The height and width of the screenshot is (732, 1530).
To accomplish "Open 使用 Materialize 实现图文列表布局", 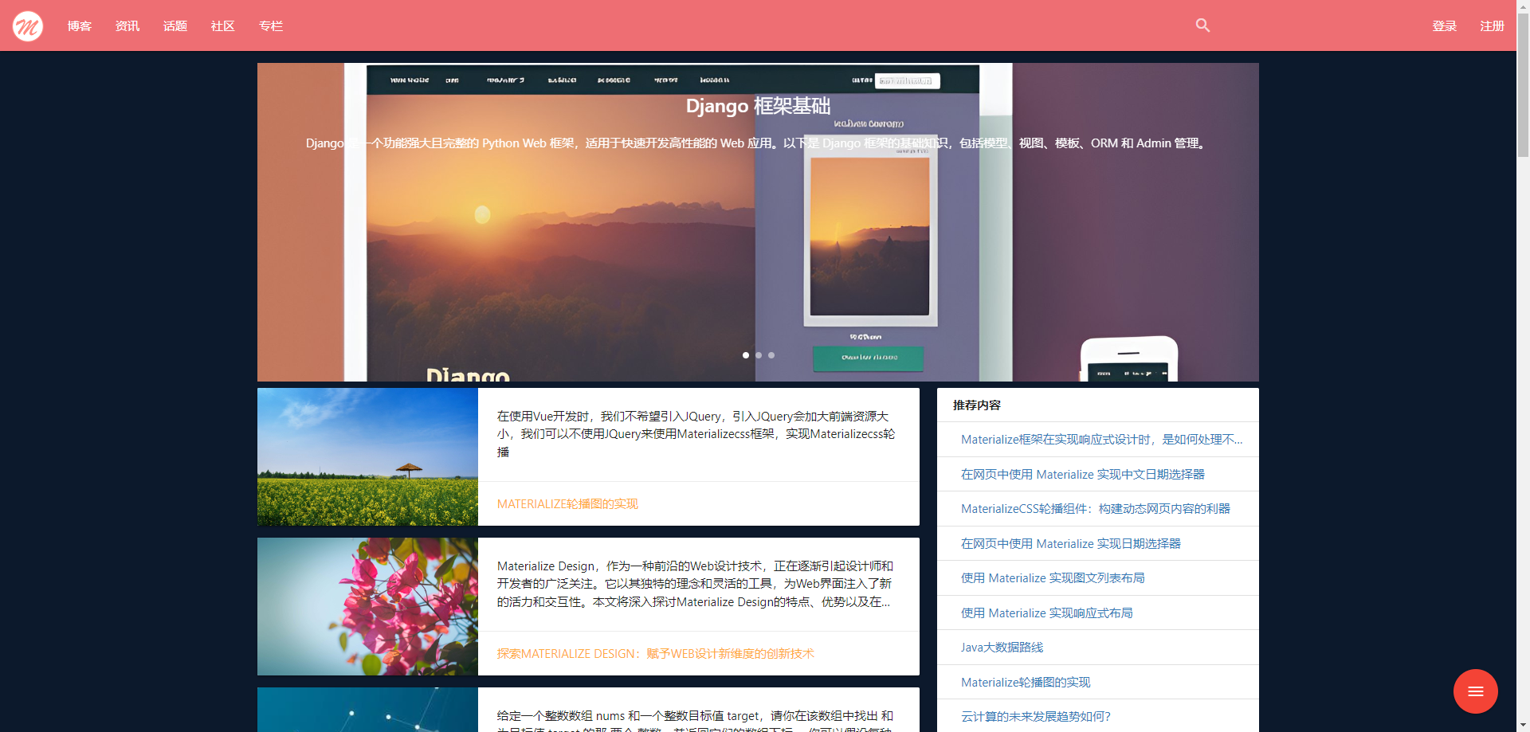I will [1053, 578].
